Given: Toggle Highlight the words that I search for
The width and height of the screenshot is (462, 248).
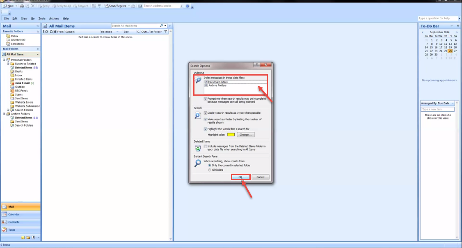Looking at the screenshot, I should pos(206,129).
